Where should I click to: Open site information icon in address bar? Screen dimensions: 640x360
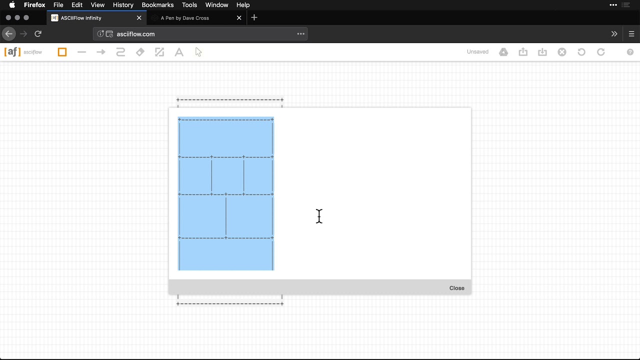tap(100, 34)
